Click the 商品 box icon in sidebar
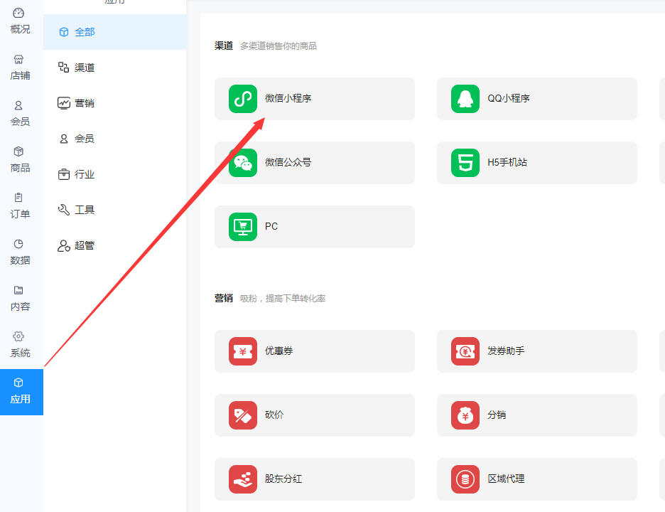Image resolution: width=665 pixels, height=512 pixels. (18, 151)
